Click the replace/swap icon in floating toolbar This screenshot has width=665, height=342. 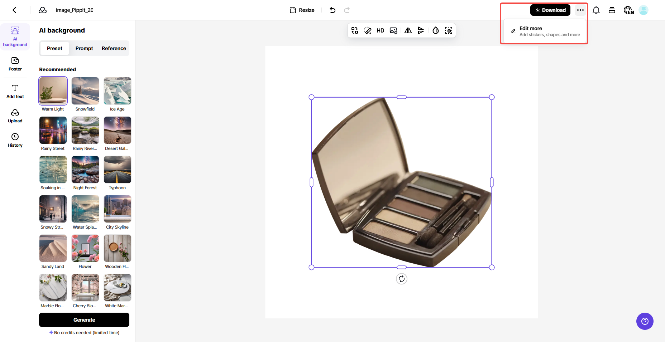pyautogui.click(x=355, y=30)
